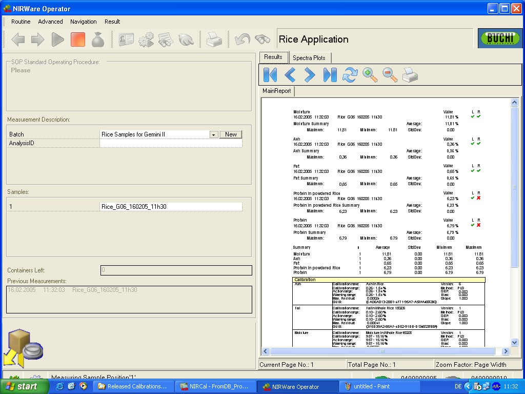
Task: Click the report horizontal scrollbar thumb
Action: click(x=382, y=351)
